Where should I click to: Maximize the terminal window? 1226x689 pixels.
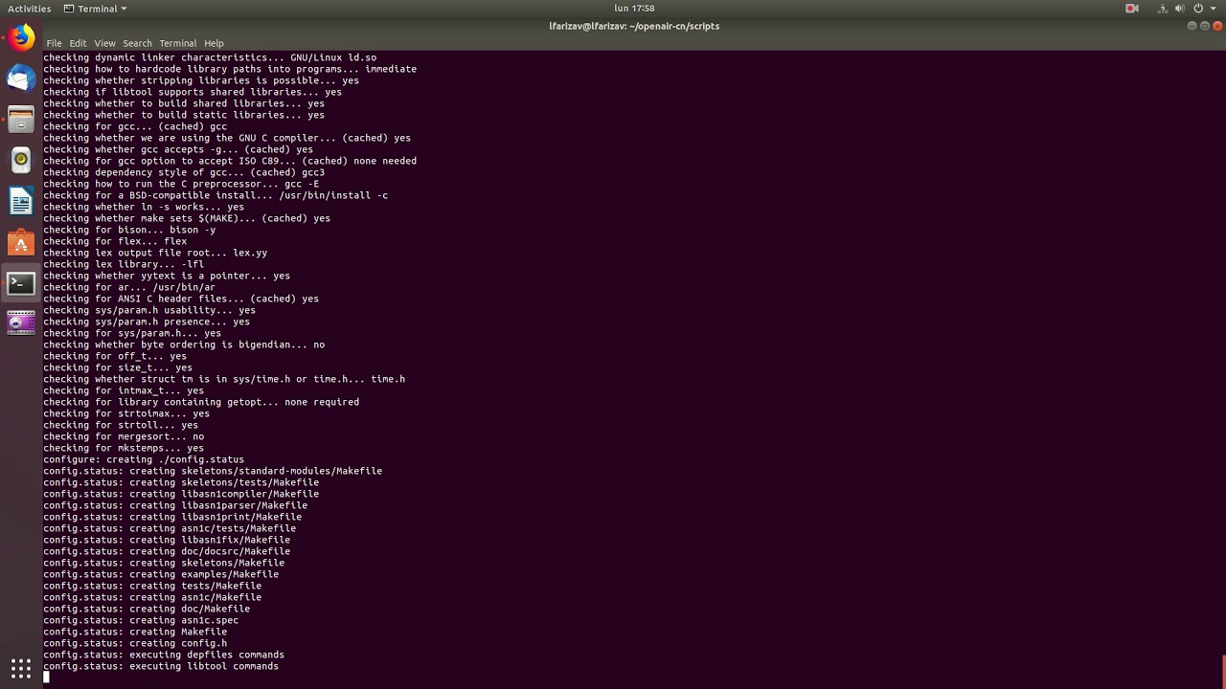click(x=1205, y=26)
